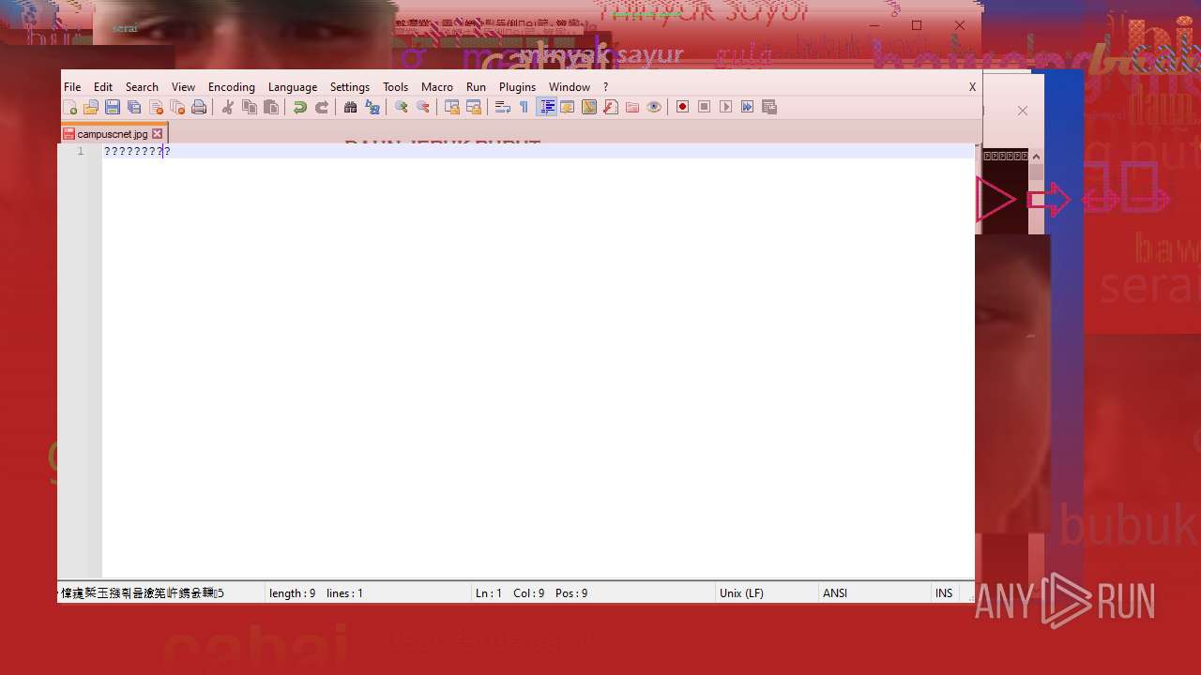This screenshot has width=1201, height=675.
Task: Open the Run menu
Action: [476, 86]
